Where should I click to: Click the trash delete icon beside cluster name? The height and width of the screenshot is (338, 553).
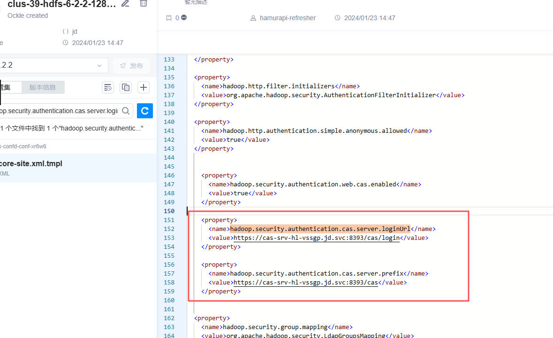point(144,4)
